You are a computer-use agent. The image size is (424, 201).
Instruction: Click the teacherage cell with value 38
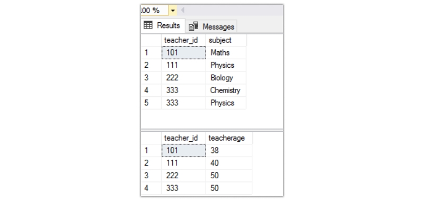pyautogui.click(x=229, y=151)
